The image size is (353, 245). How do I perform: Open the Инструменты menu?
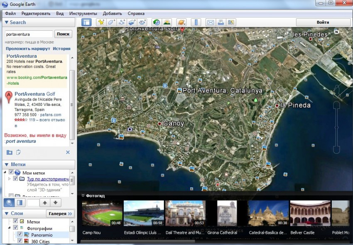click(83, 13)
